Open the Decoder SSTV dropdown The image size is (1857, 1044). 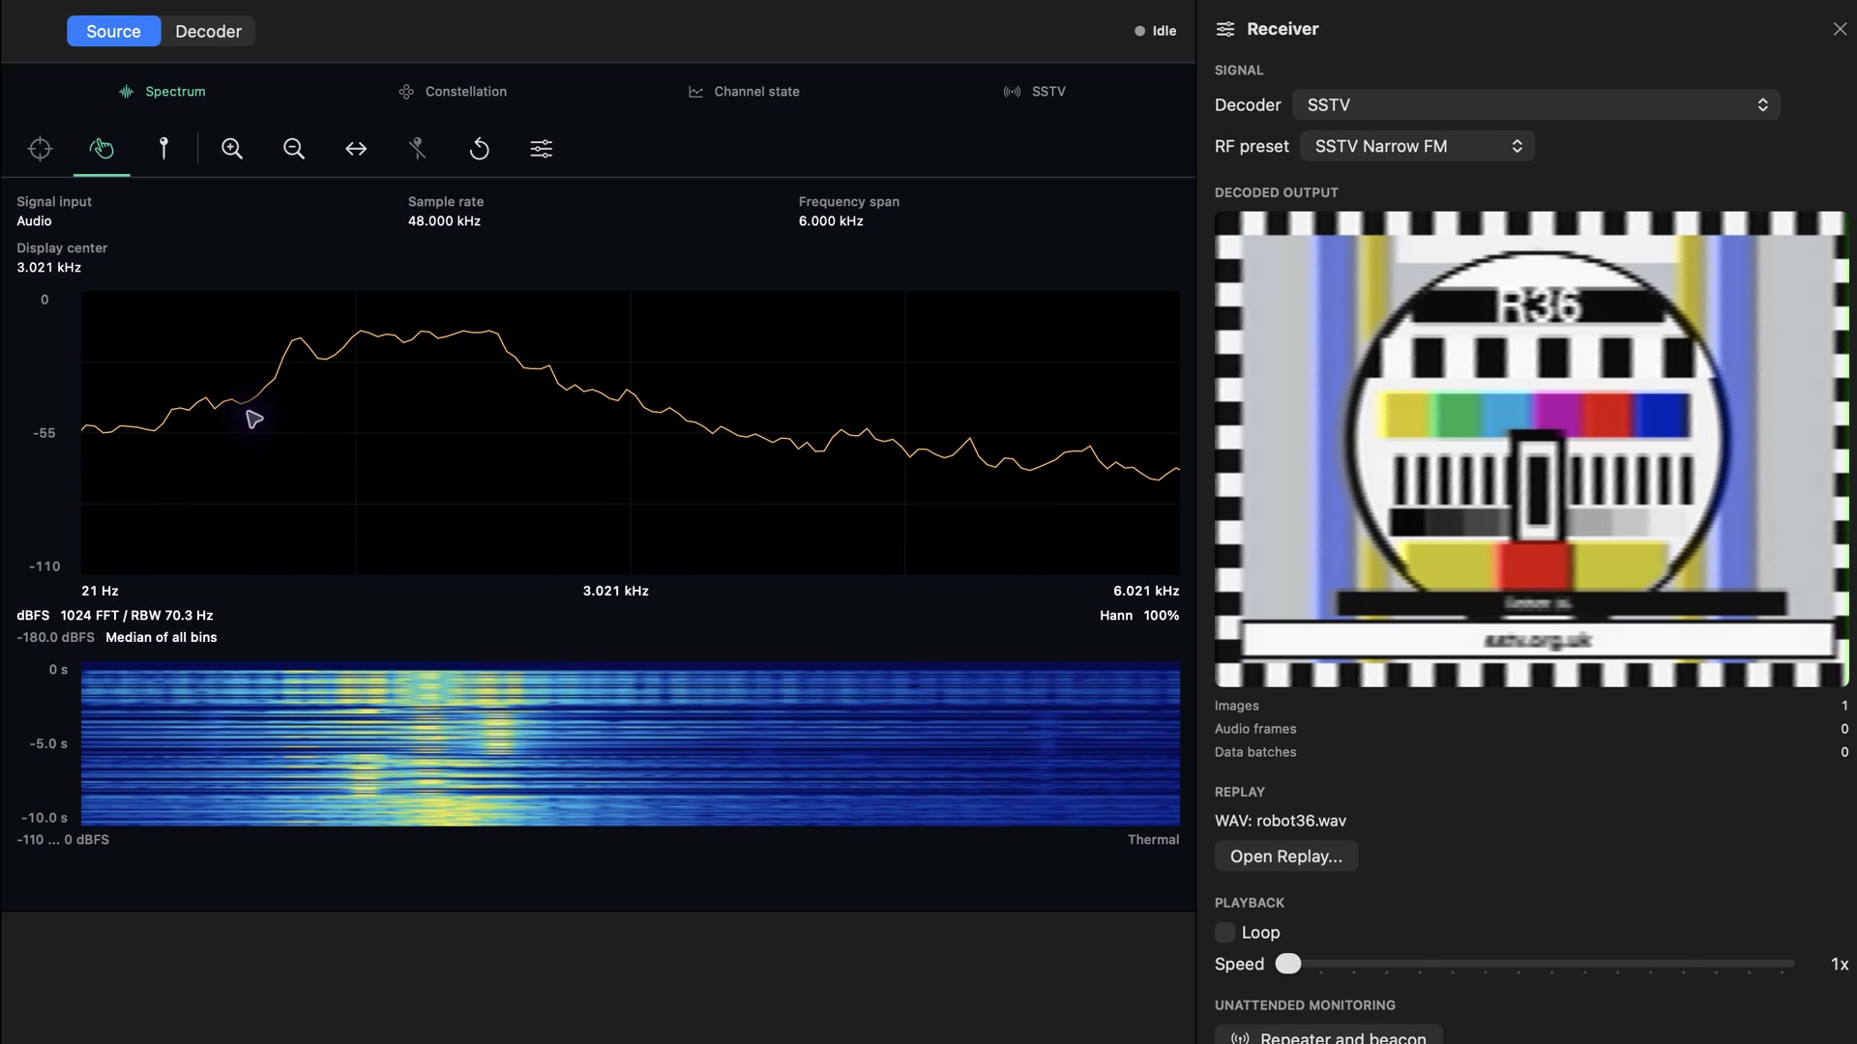(x=1536, y=104)
